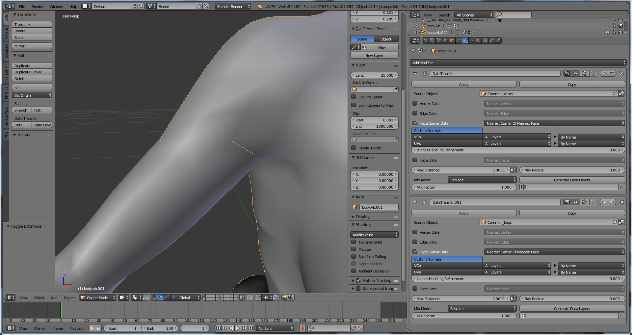Open the Object Constraints chain tab
Viewport: 632px width, 335px height.
459,40
